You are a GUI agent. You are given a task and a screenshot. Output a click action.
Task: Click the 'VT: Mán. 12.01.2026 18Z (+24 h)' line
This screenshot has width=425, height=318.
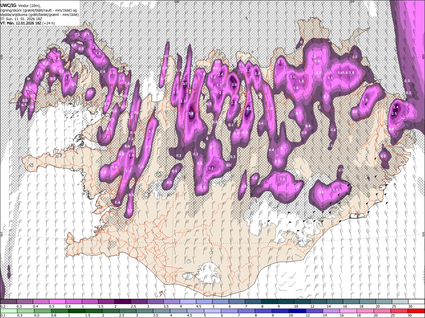pyautogui.click(x=28, y=23)
